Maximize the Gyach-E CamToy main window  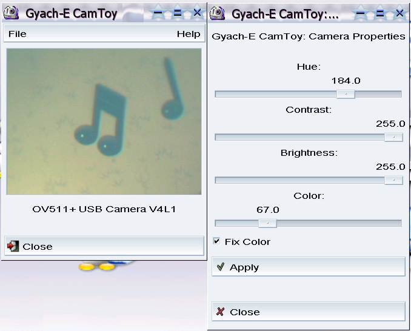click(178, 13)
